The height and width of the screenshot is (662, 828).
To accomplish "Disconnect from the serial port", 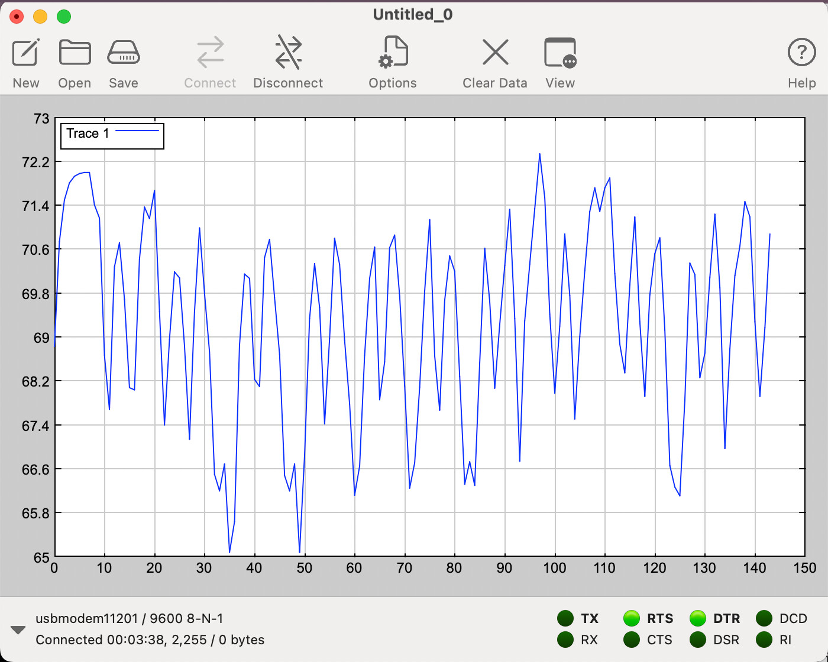I will [288, 52].
